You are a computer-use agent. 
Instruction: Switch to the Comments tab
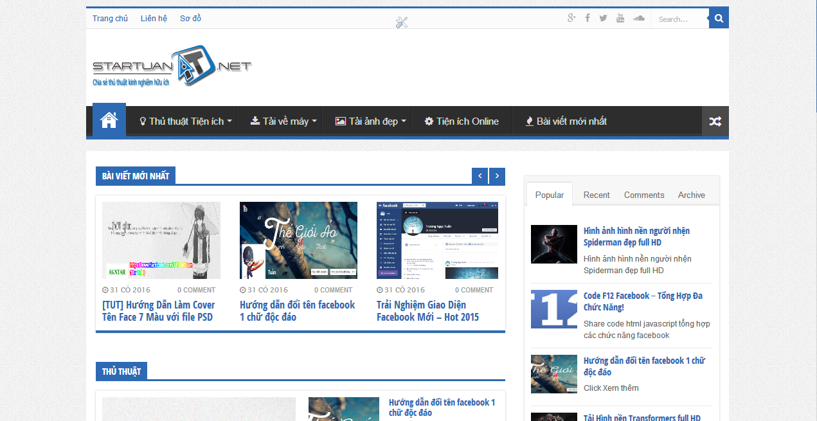[x=644, y=195]
